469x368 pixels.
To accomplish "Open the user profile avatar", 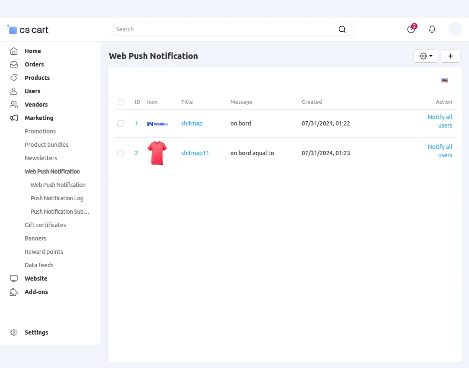I will (455, 29).
